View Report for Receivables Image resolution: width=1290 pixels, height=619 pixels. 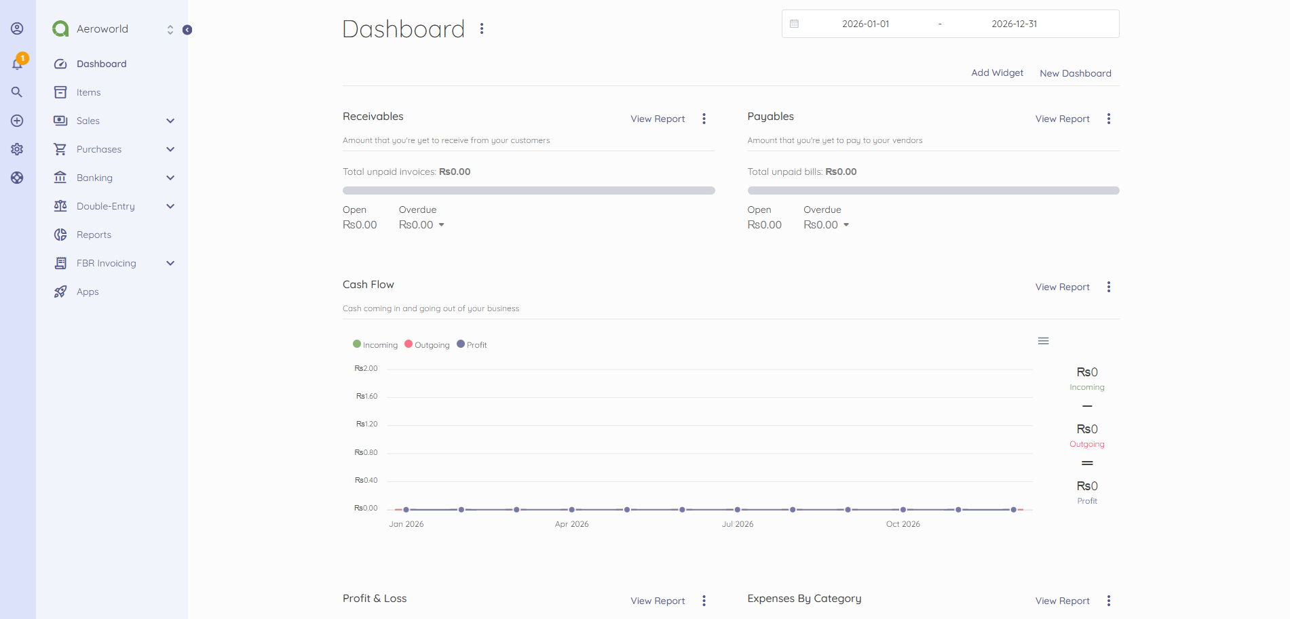(x=658, y=119)
